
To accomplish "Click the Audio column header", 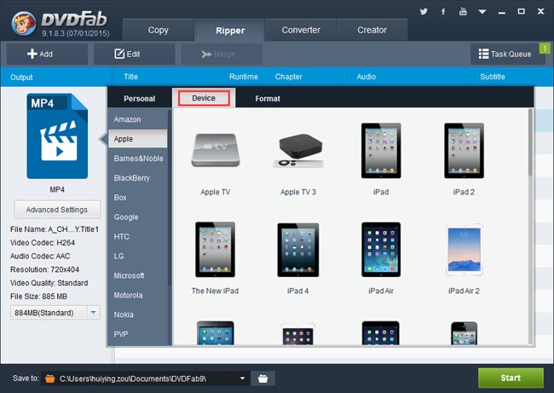I will [366, 77].
